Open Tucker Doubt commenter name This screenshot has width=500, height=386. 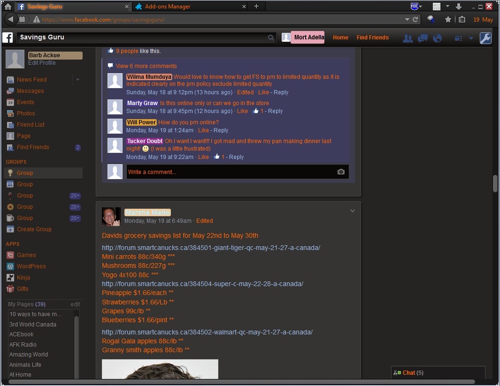145,141
